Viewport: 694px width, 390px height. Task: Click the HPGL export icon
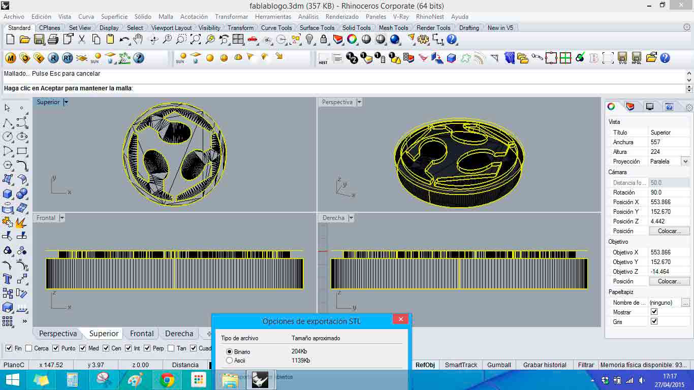(x=637, y=58)
